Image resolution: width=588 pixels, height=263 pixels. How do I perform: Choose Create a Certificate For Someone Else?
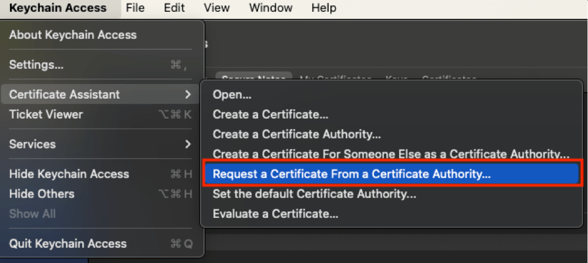point(392,154)
